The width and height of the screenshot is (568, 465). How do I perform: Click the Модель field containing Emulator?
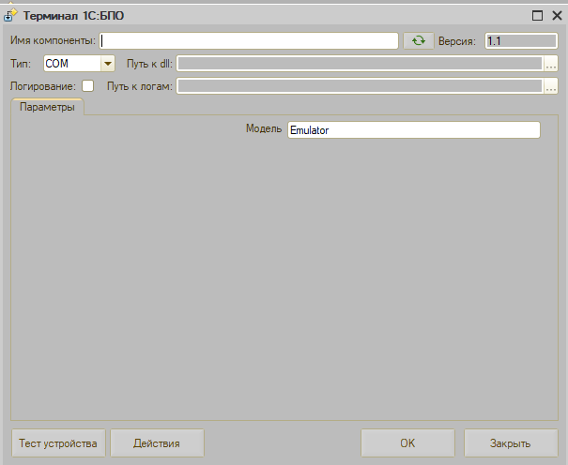[x=413, y=130]
